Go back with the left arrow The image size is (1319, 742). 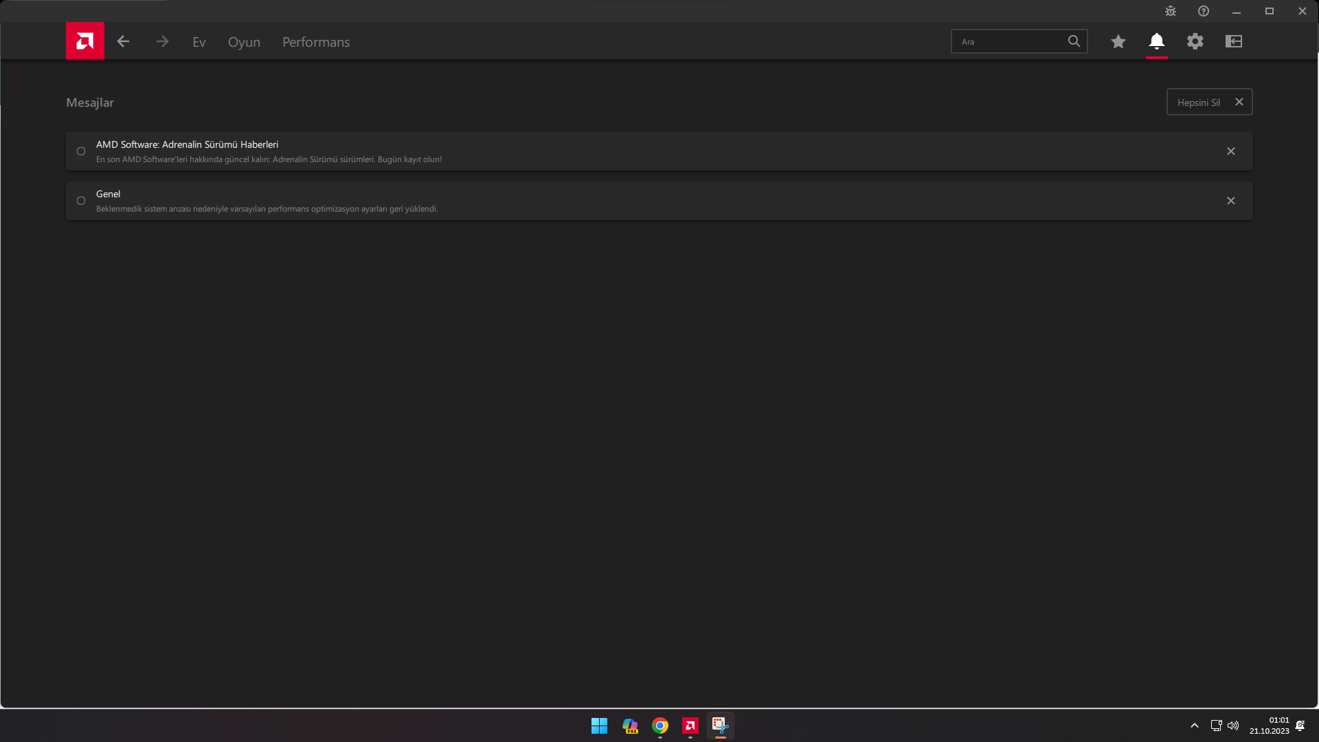(x=123, y=42)
